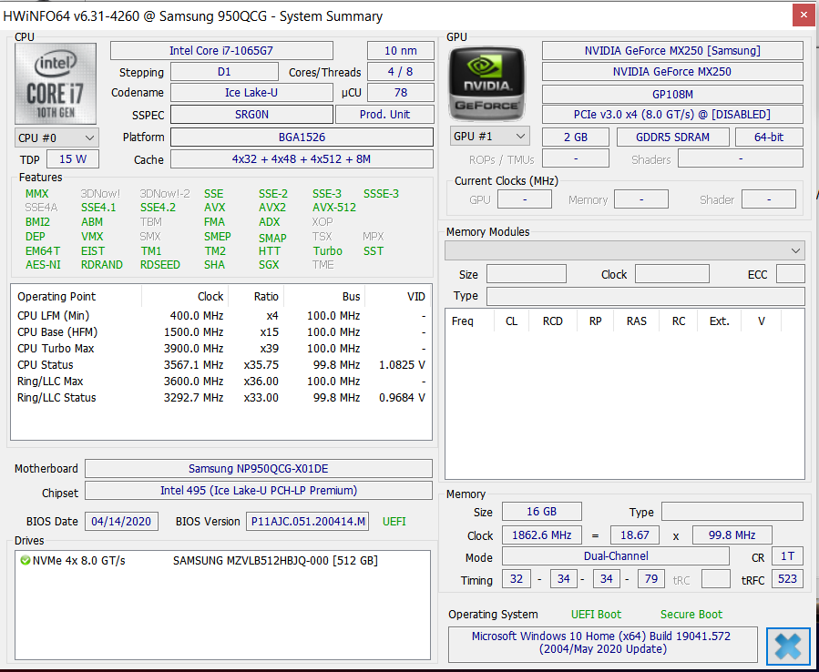This screenshot has height=672, width=819.
Task: Click the CR value 1T
Action: point(787,556)
